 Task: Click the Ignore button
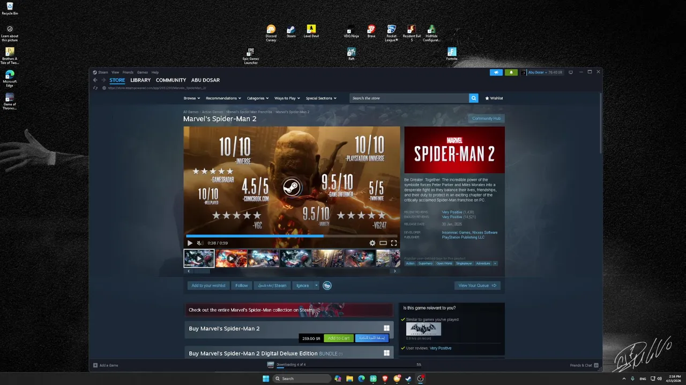(x=303, y=286)
